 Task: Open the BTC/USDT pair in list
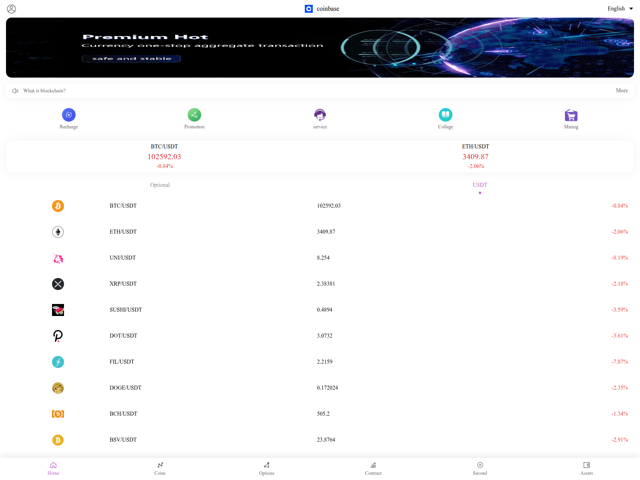coord(320,206)
